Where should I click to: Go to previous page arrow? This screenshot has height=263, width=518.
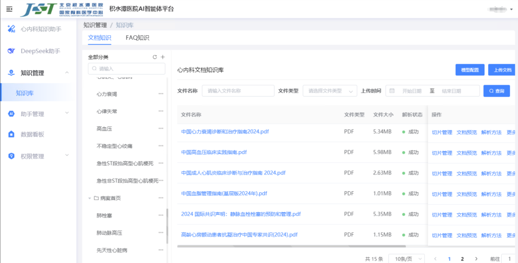[x=436, y=259]
